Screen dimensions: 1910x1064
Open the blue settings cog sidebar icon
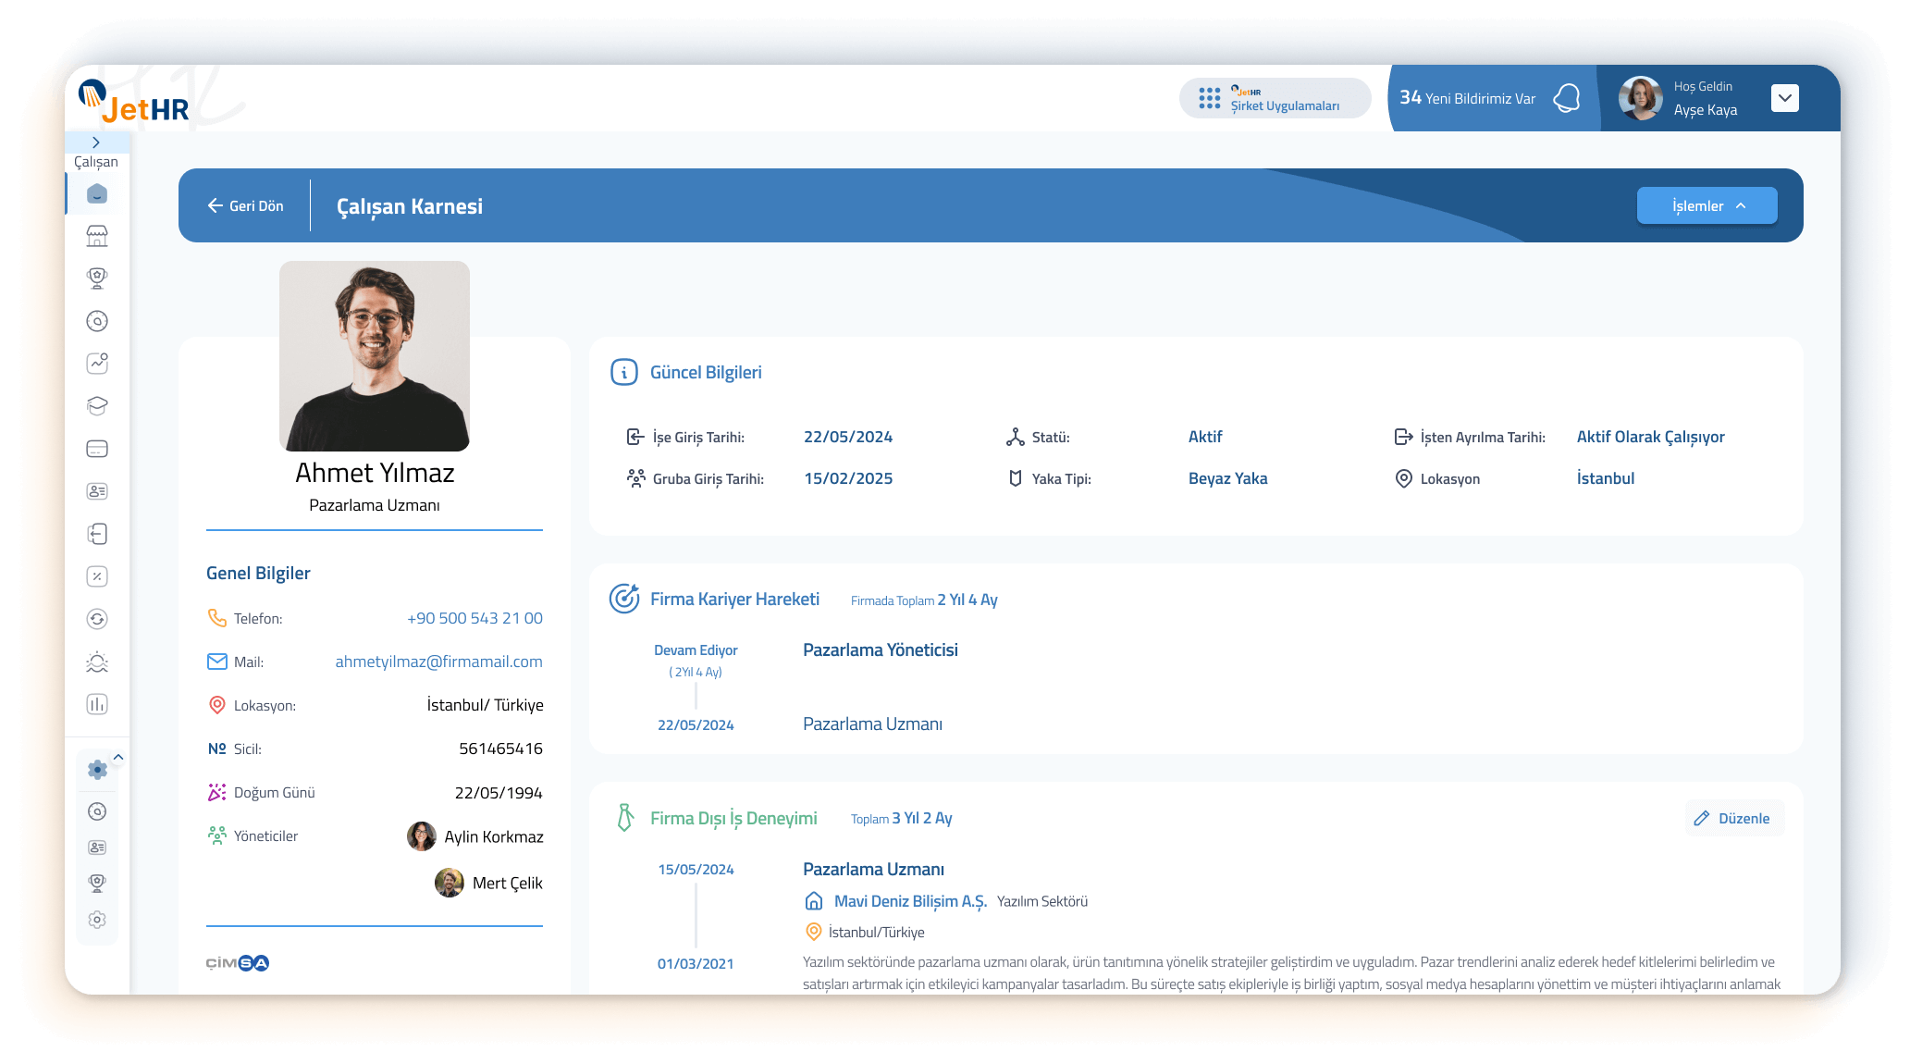[97, 769]
